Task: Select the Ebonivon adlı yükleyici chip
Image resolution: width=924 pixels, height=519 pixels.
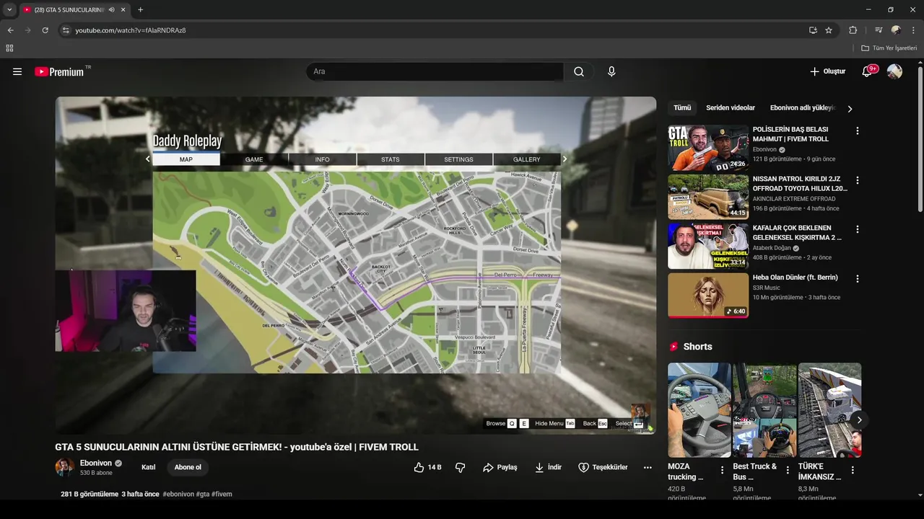Action: click(x=802, y=108)
